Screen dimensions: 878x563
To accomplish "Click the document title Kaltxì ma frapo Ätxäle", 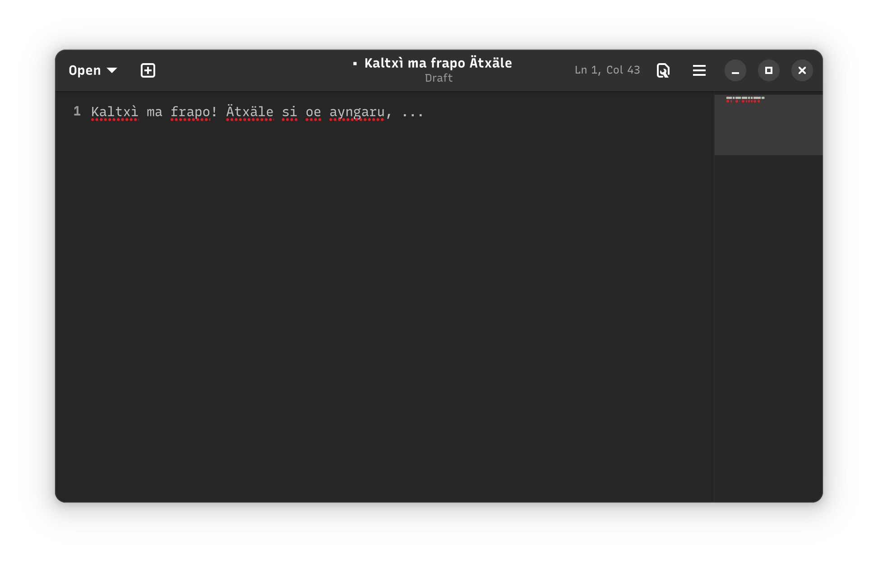I will (438, 63).
